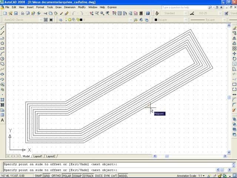
Task: Select the Ellipse draw tool
Action: click(x=2, y=74)
